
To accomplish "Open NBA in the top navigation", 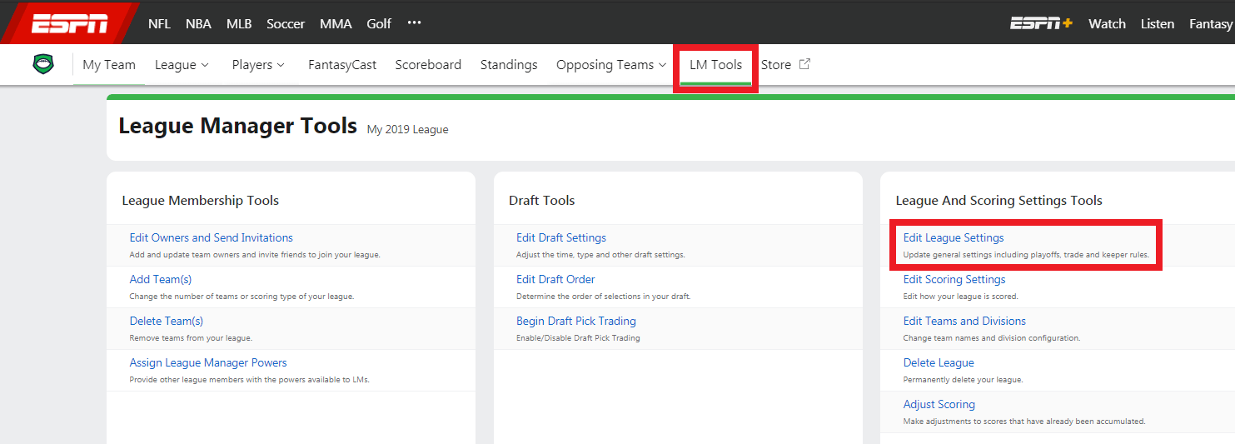I will click(198, 23).
